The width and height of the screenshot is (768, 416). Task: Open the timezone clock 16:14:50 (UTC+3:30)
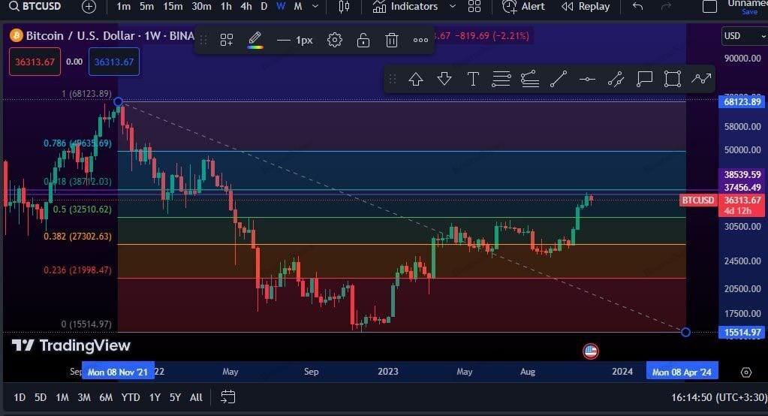(x=718, y=397)
